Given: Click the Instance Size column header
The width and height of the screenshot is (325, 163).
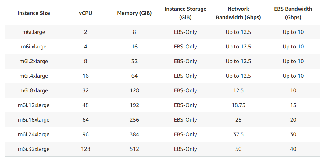Looking at the screenshot, I should [34, 13].
